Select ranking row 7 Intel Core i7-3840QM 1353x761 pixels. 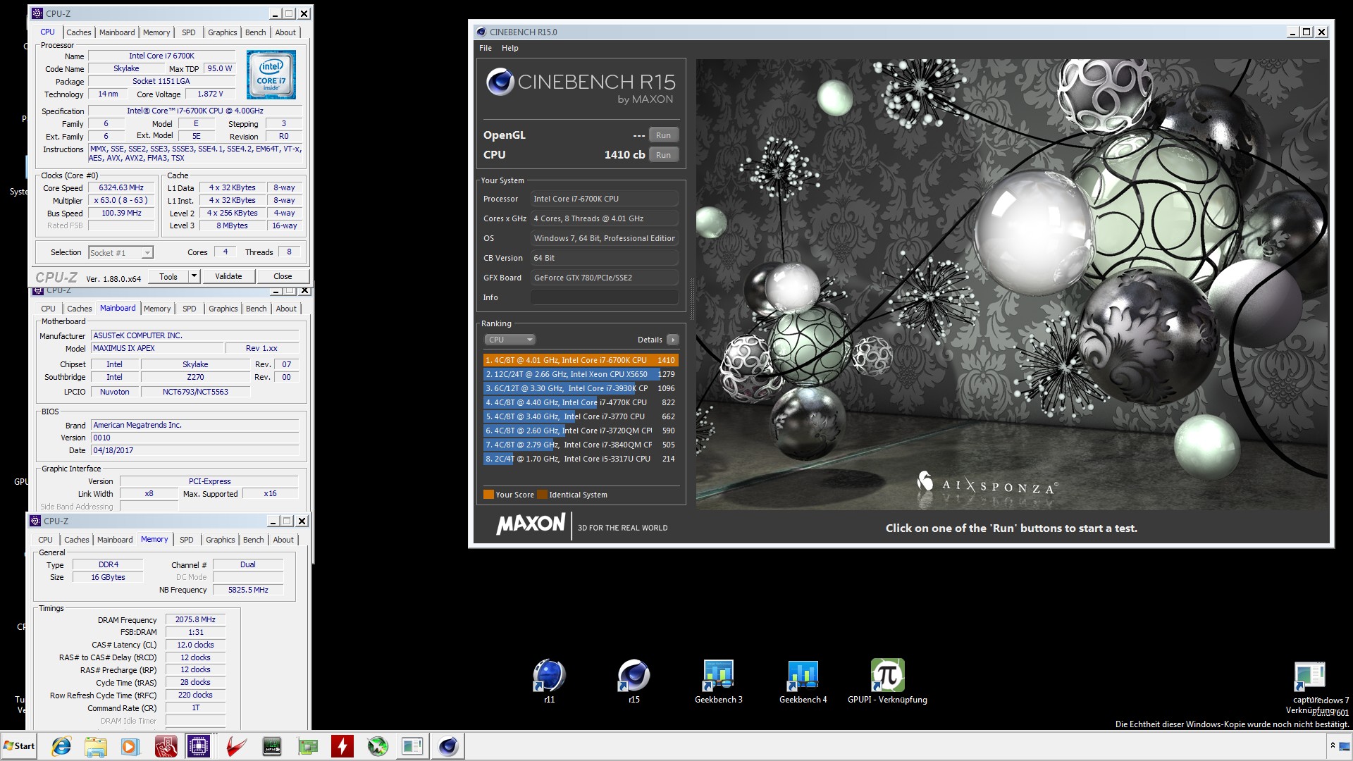(x=581, y=445)
